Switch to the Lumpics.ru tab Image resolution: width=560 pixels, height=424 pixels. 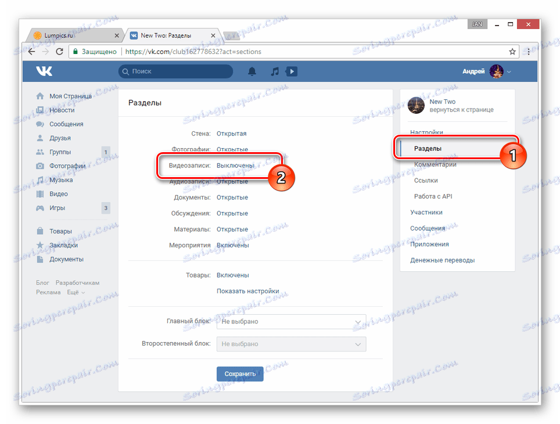click(x=76, y=35)
